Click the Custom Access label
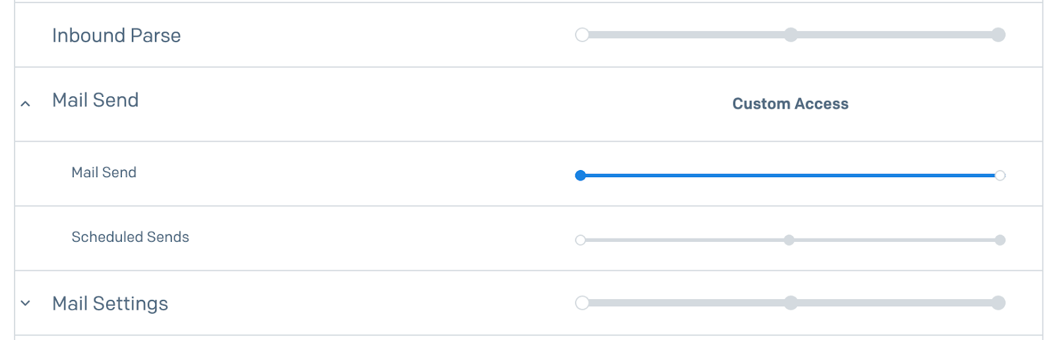Viewport: 1055px width, 340px height. pos(790,104)
